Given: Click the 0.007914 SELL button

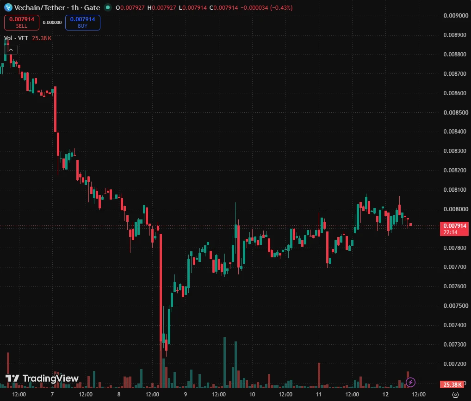Looking at the screenshot, I should tap(22, 23).
